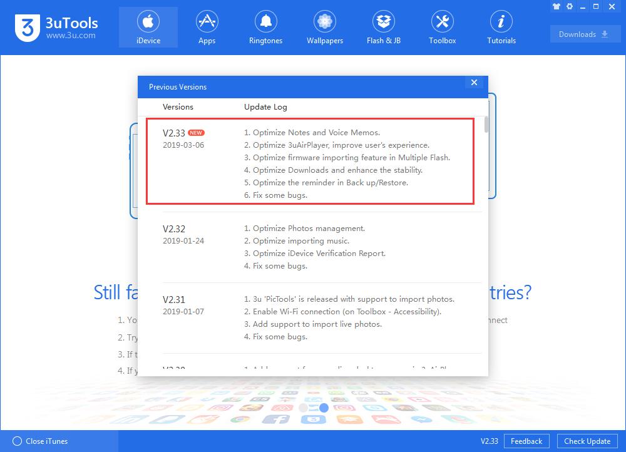The image size is (626, 452).
Task: Select the blue carousel page dot
Action: [324, 408]
